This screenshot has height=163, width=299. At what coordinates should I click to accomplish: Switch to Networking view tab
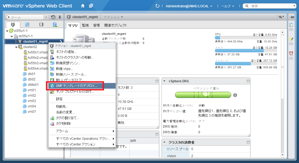click(55, 24)
